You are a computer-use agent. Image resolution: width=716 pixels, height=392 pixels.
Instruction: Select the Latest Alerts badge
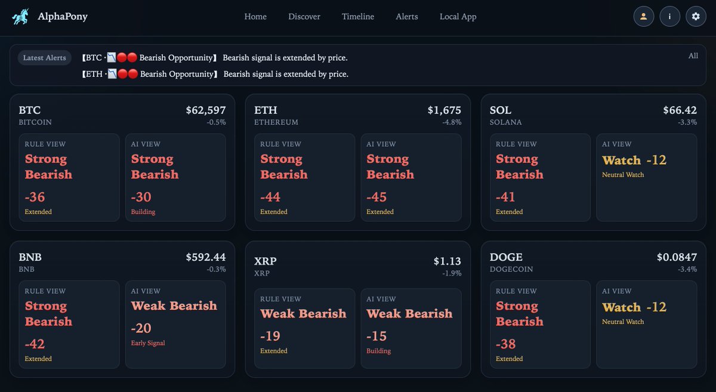45,58
